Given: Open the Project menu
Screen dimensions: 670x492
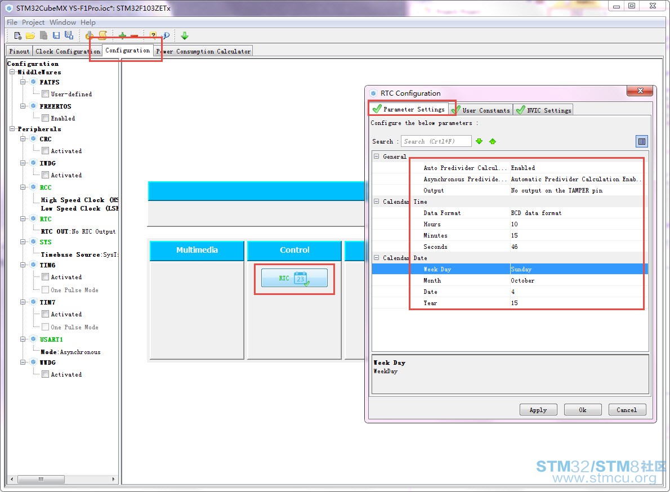Looking at the screenshot, I should coord(33,22).
